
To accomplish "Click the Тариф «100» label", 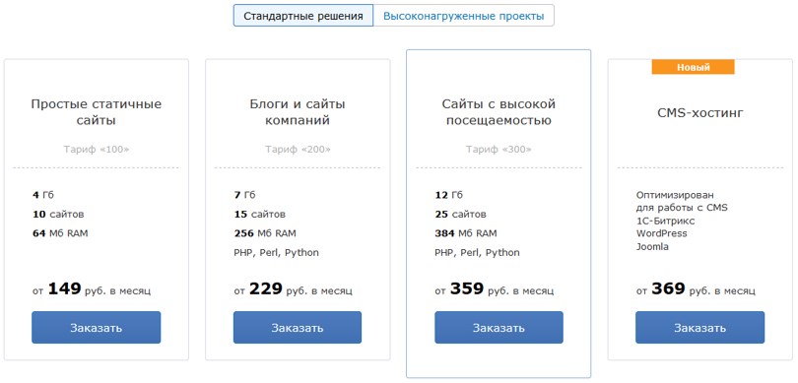I will [x=97, y=150].
